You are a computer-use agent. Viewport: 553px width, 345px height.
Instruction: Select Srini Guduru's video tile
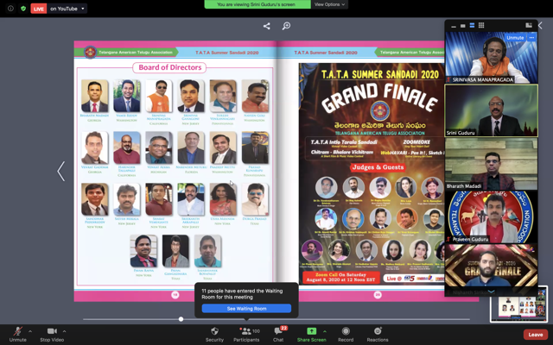click(492, 110)
